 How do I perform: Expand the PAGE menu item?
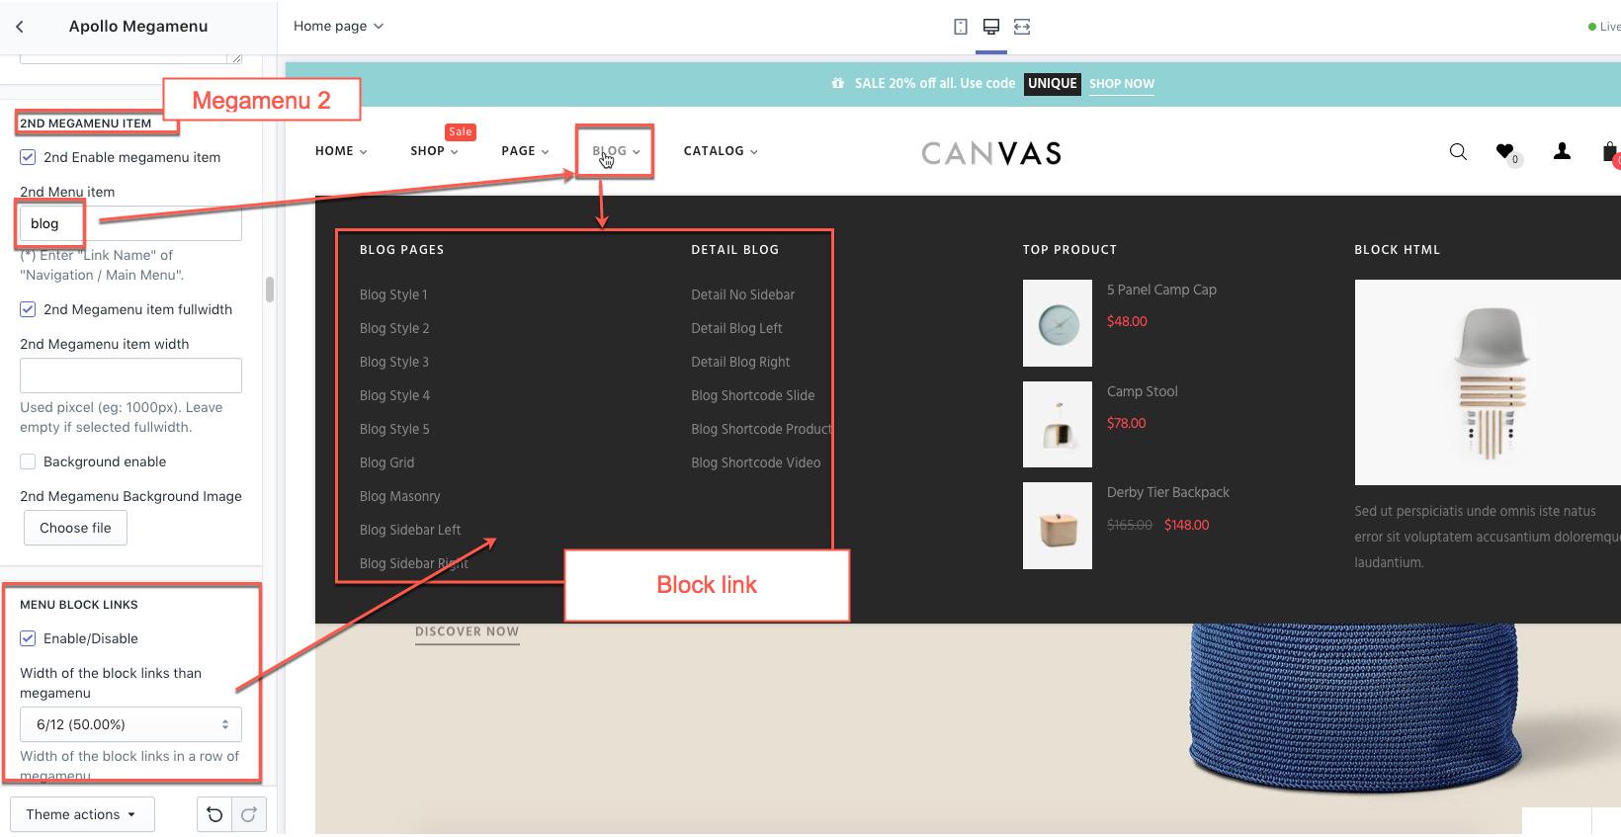(x=525, y=151)
